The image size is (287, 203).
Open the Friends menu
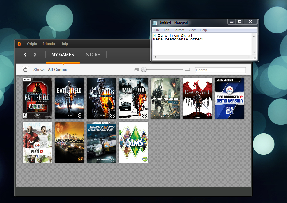point(49,44)
